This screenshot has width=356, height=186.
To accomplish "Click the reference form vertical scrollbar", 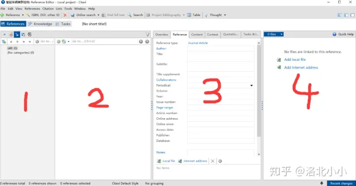I will click(x=259, y=91).
